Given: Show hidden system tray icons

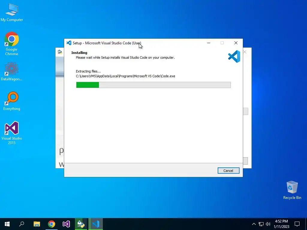Looking at the screenshot, I should click(x=254, y=224).
